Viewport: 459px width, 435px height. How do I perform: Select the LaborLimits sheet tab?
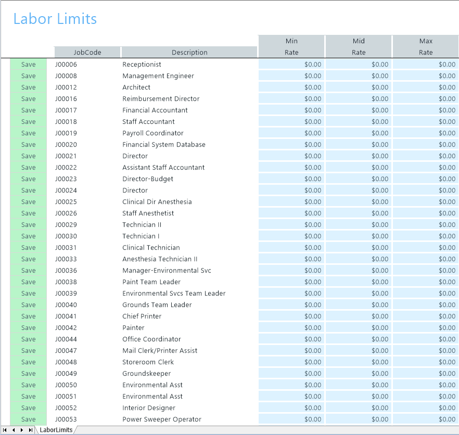tap(56, 430)
